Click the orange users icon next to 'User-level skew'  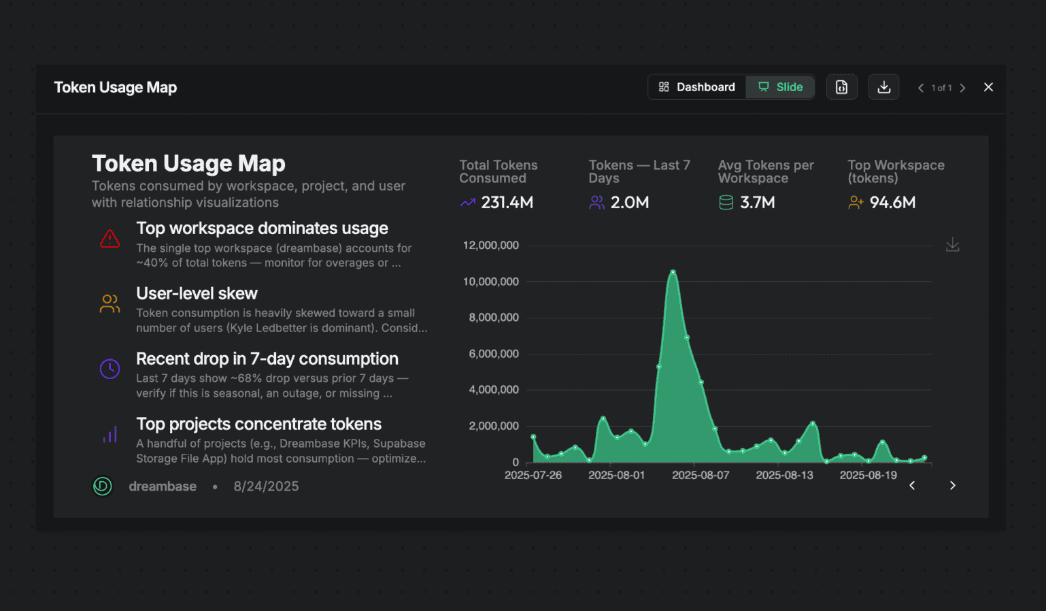[x=109, y=303]
